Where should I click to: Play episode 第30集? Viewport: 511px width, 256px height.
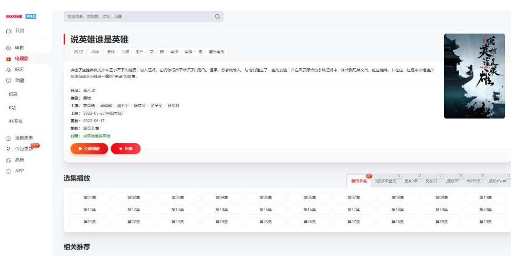[486, 222]
